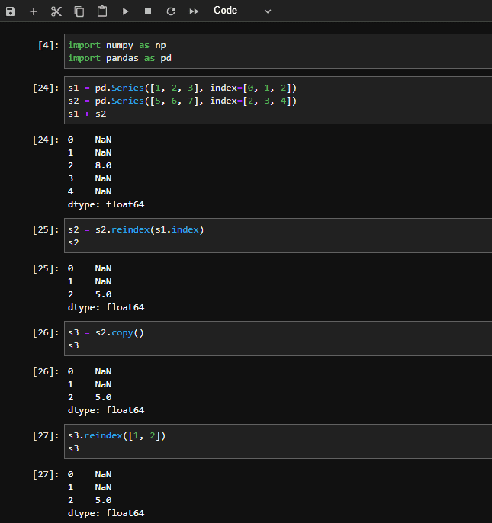Interrupt the kernel with stop icon
Image resolution: width=492 pixels, height=523 pixels.
pos(148,11)
